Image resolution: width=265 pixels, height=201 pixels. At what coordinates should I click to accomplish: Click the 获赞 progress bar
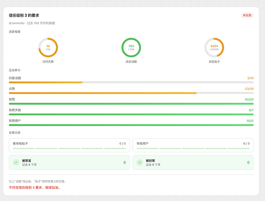point(131,104)
